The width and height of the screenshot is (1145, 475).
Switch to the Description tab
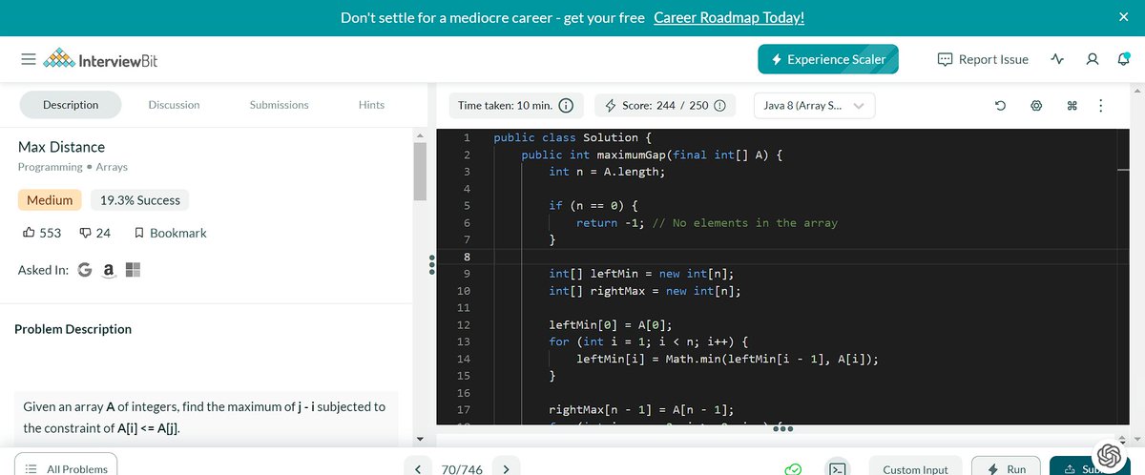(71, 105)
